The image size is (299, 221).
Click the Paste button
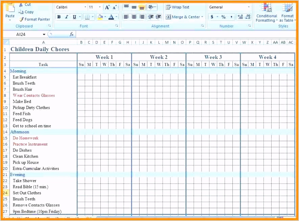[x=10, y=11]
